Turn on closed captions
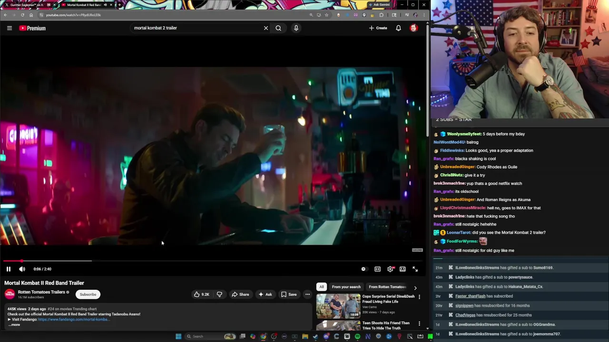Viewport: 609px width, 342px height. tap(377, 269)
